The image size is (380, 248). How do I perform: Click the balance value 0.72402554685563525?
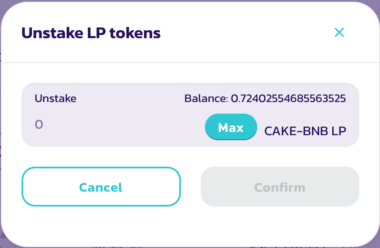288,99
